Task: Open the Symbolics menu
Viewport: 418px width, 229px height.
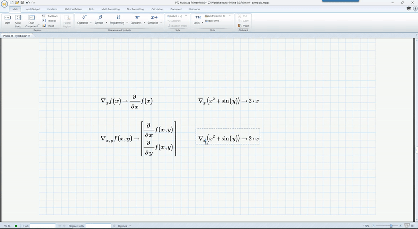Action: (x=154, y=19)
